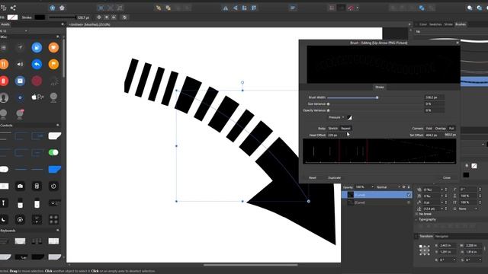Click the orange chat bubble asset icon
488x274 pixels.
tap(53, 47)
